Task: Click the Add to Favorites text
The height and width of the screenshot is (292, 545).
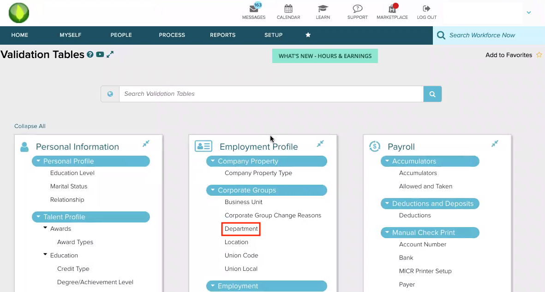Action: pos(509,55)
